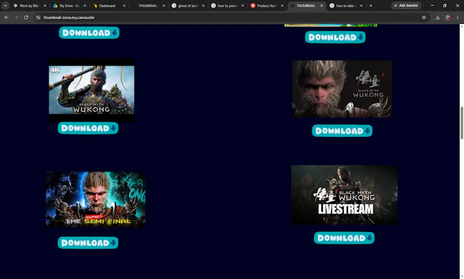Click the forward navigation arrow
The width and height of the screenshot is (464, 279).
pyautogui.click(x=16, y=17)
